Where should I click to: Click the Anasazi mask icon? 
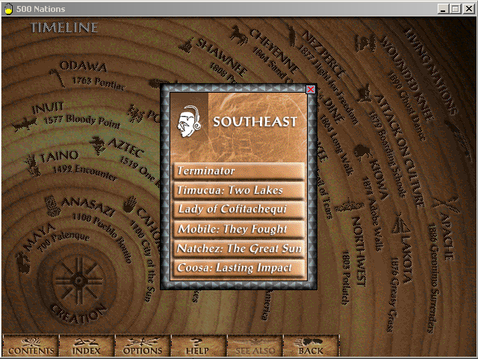[52, 206]
